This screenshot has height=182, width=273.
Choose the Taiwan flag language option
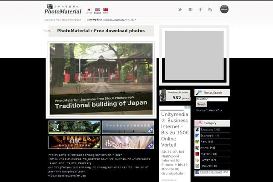[106, 10]
